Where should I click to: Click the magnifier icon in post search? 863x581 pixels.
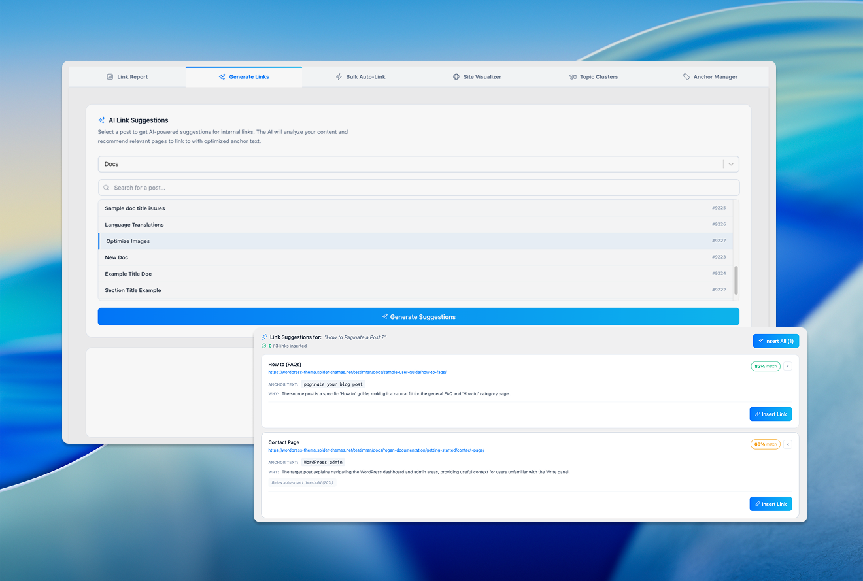click(x=107, y=188)
